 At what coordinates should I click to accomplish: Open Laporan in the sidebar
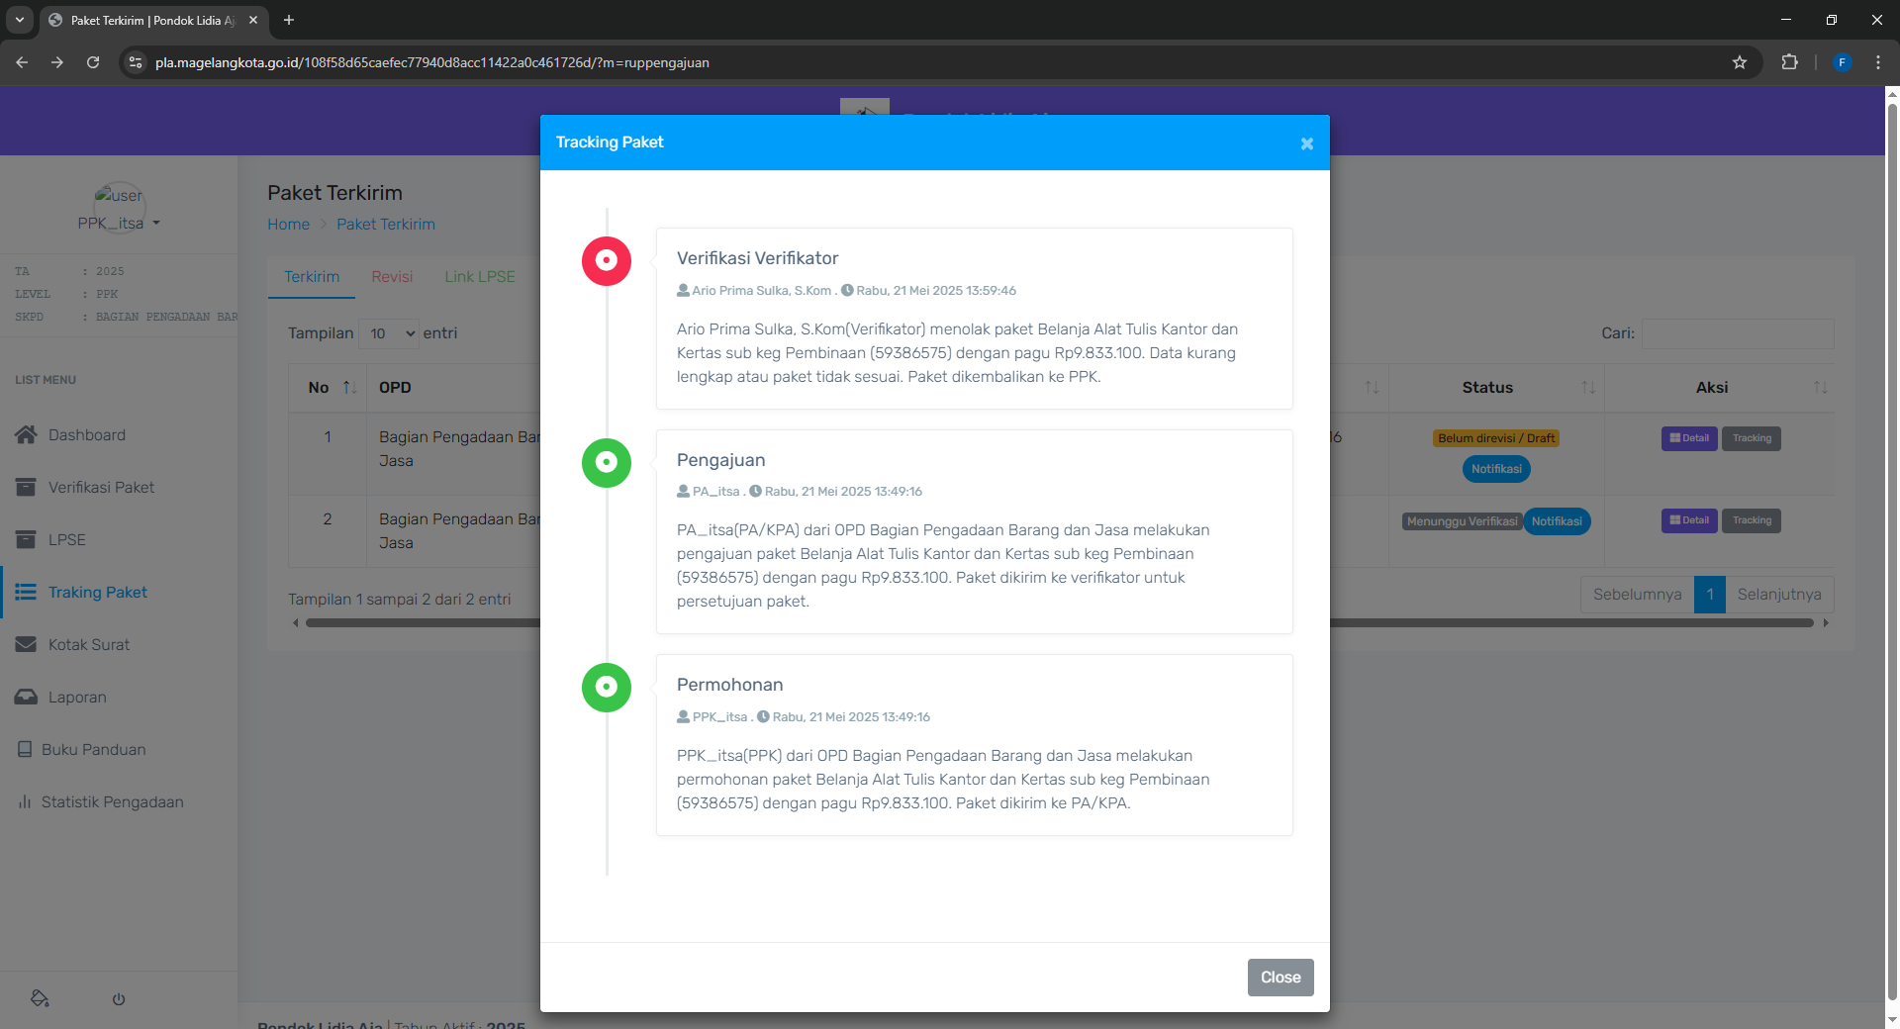click(x=76, y=697)
